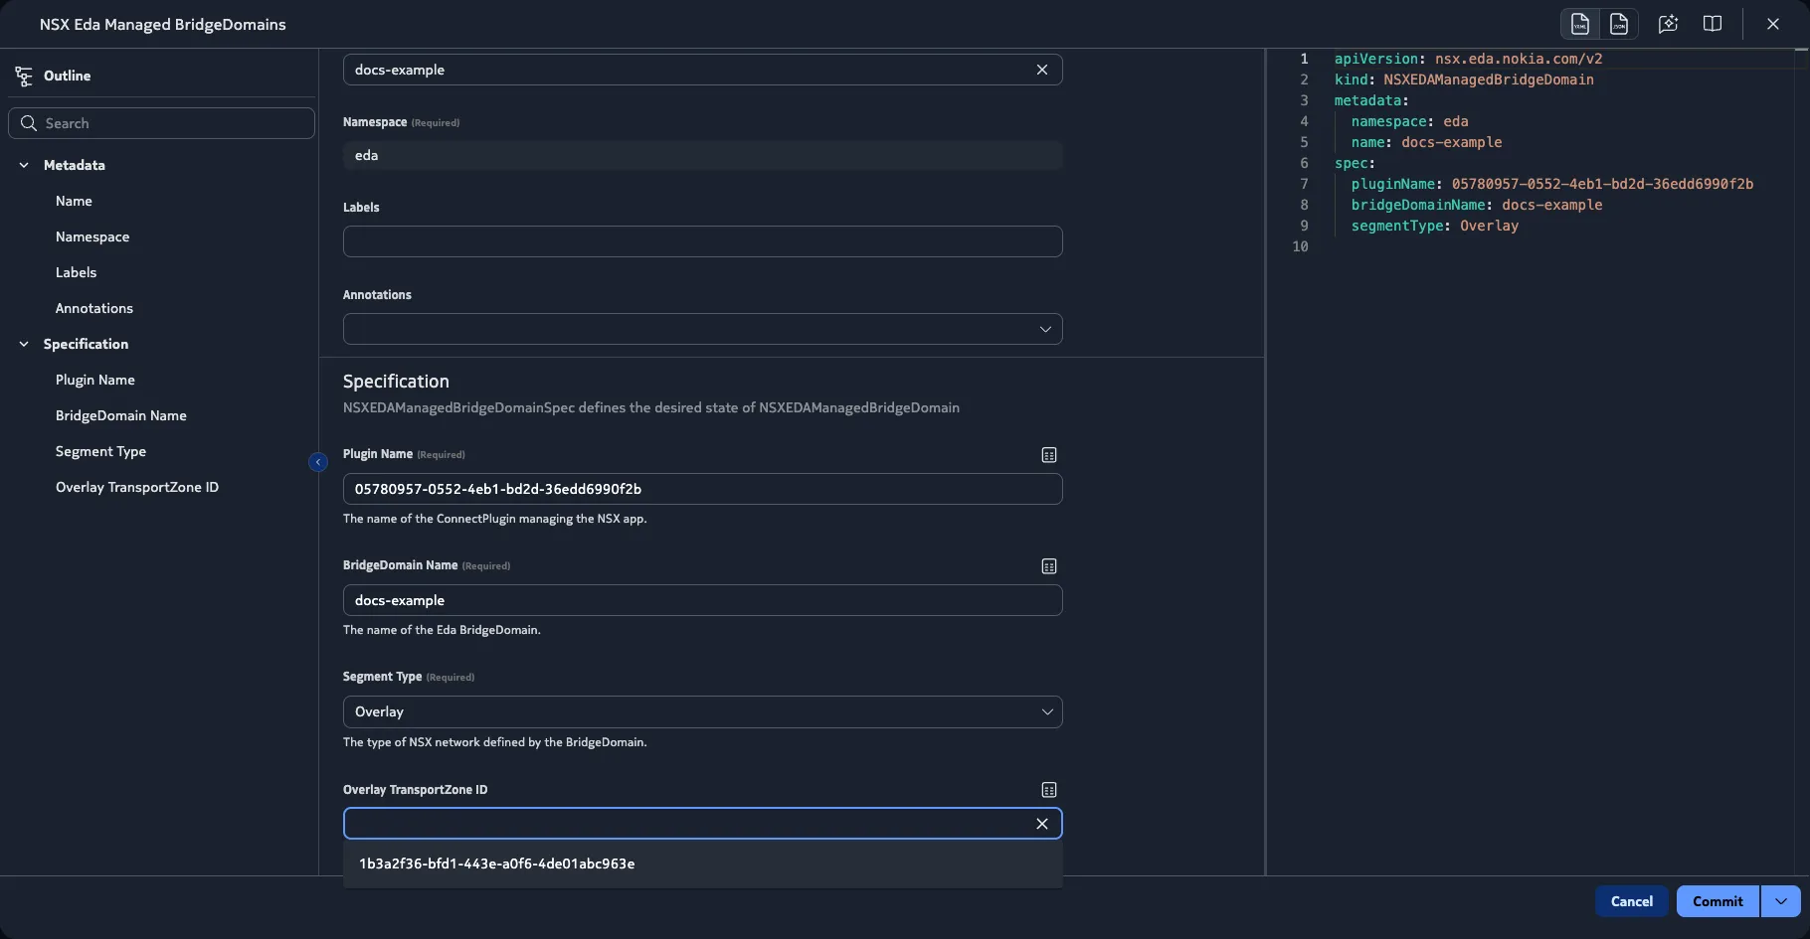
Task: Jump to Segment Type in the outline
Action: 100,451
